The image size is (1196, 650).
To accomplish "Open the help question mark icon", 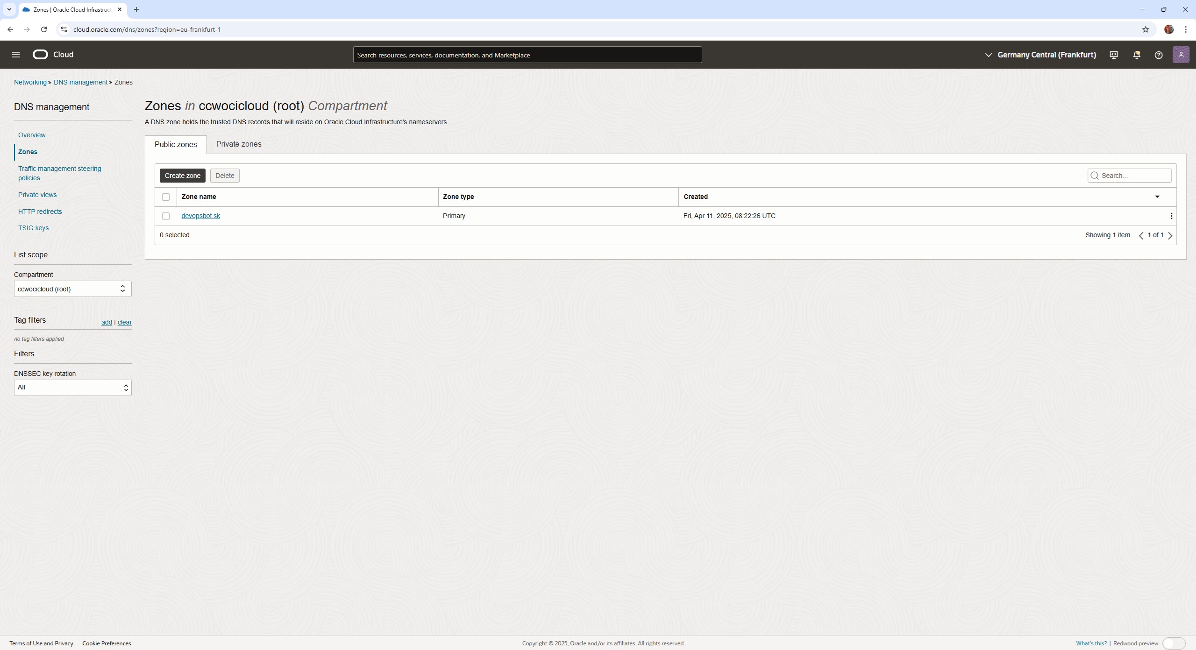I will (1159, 55).
